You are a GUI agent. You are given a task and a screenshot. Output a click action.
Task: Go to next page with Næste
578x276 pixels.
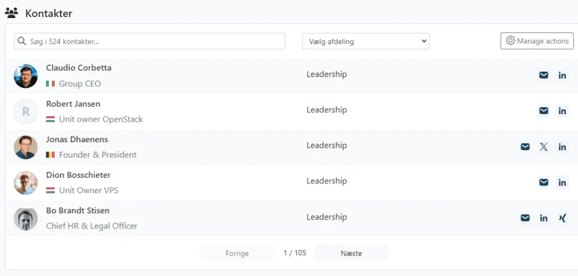pos(351,253)
